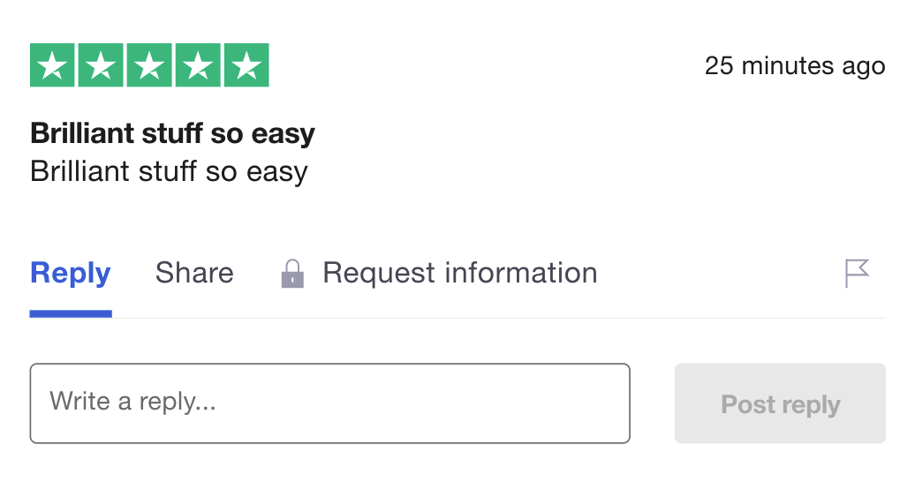Click the second green star
The image size is (923, 482).
coord(101,65)
